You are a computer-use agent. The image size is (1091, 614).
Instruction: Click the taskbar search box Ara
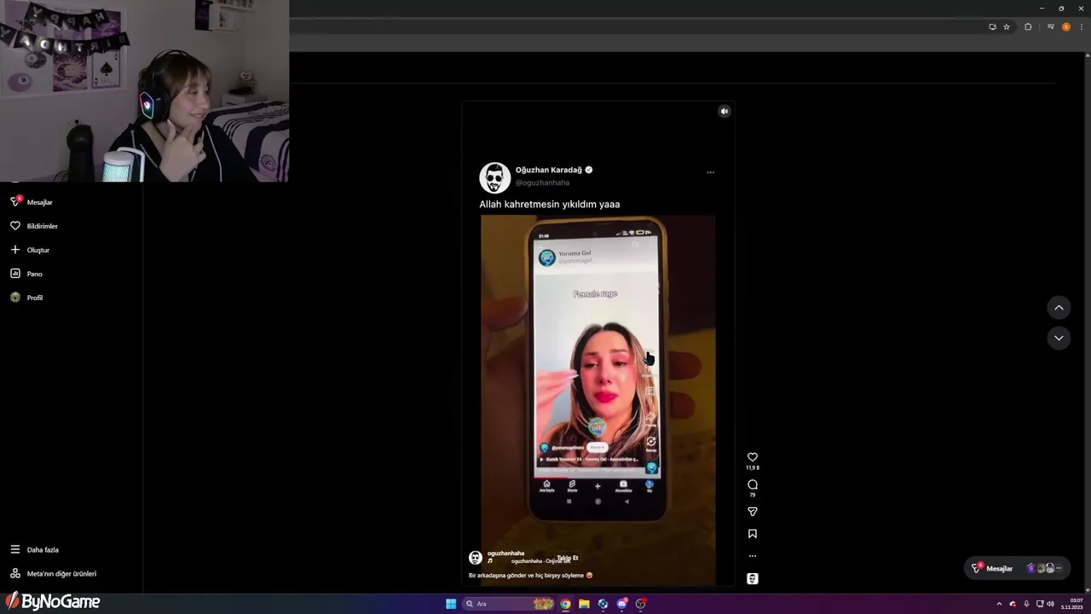tap(509, 604)
